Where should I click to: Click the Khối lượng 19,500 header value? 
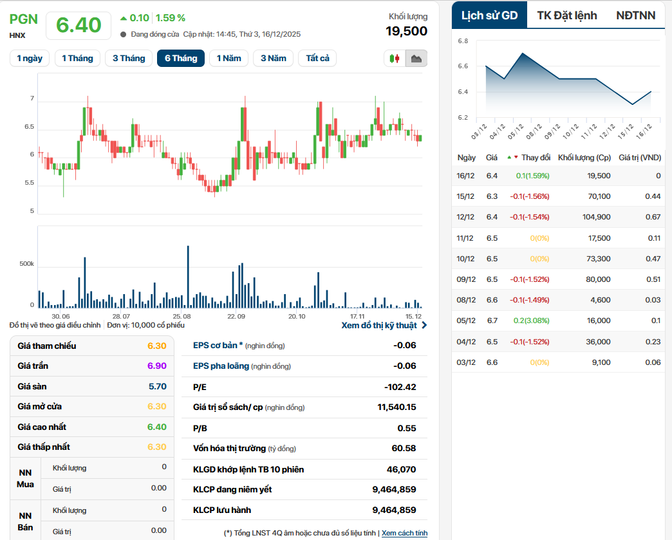406,31
